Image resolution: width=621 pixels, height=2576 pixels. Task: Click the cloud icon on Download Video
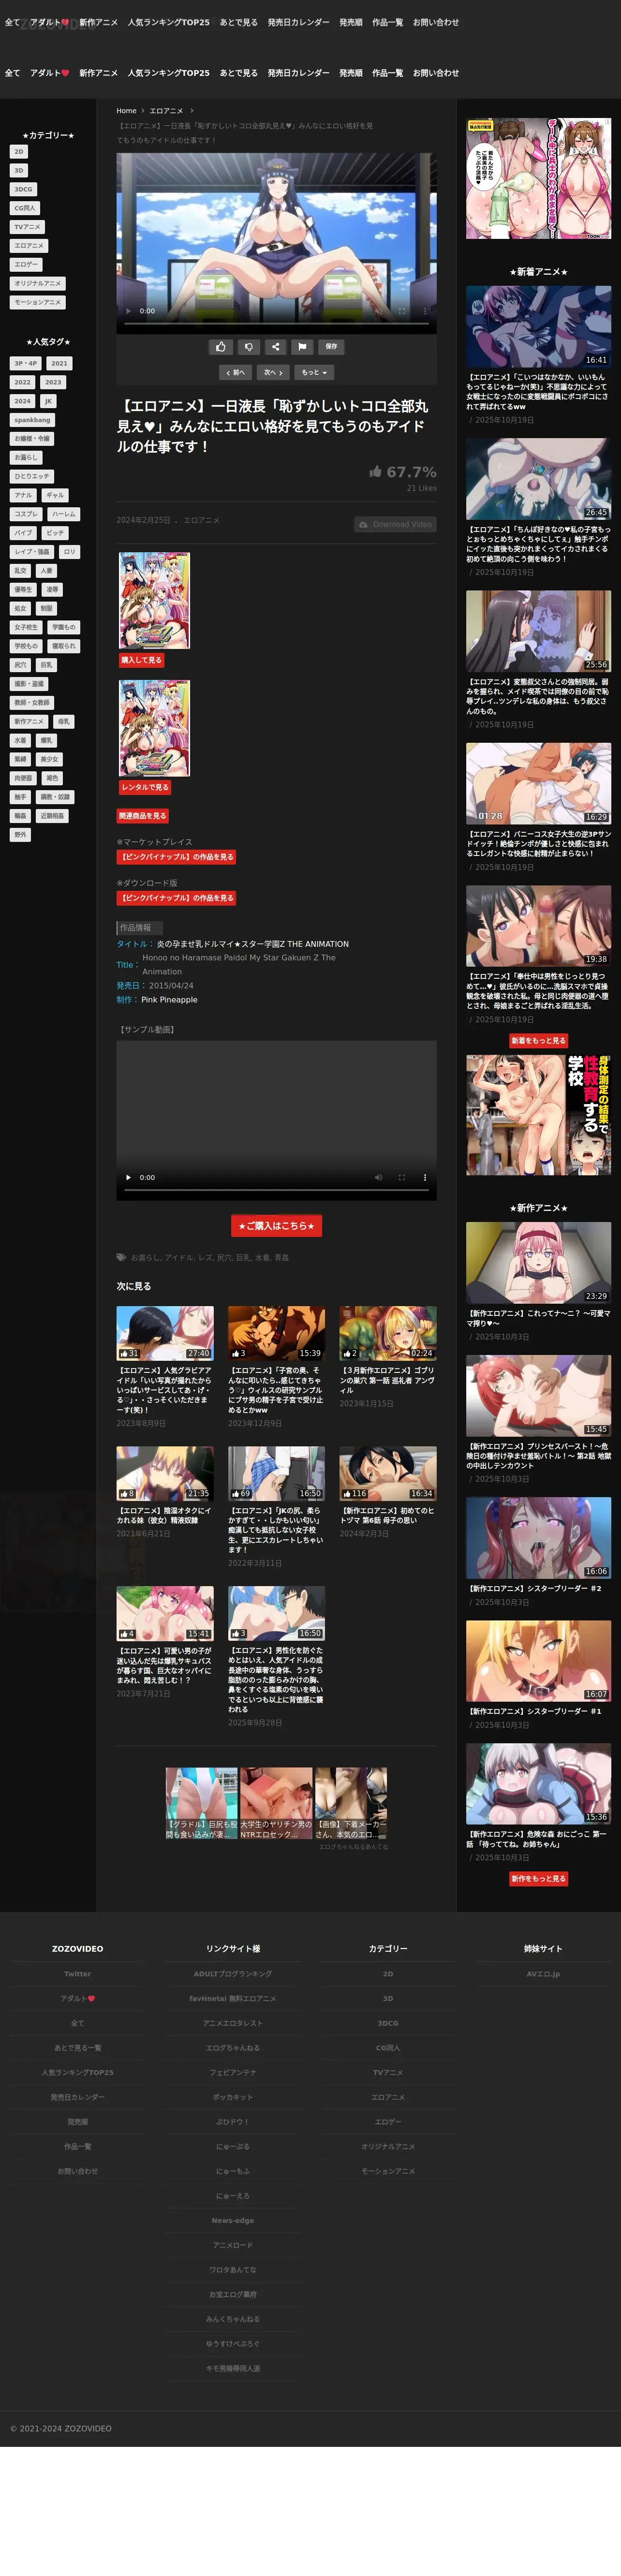363,524
